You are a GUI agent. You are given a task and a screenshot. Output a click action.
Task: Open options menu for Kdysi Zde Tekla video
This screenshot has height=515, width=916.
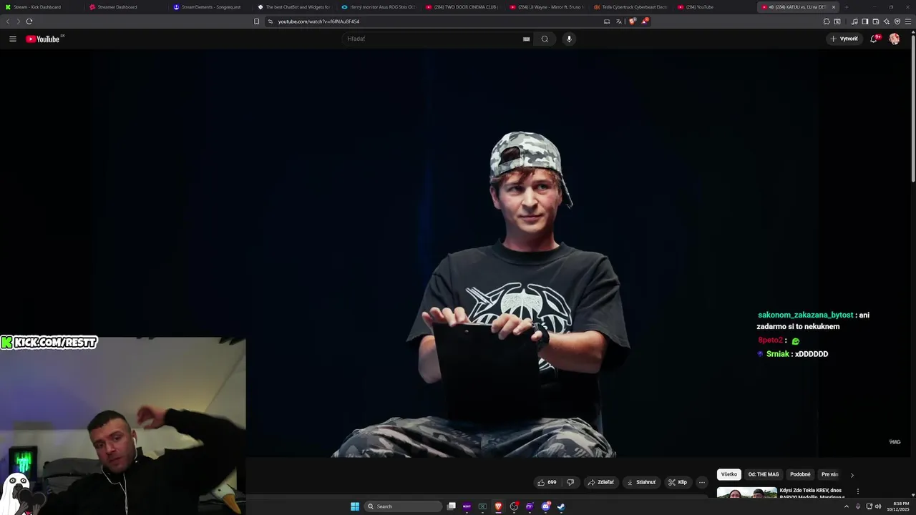[857, 491]
